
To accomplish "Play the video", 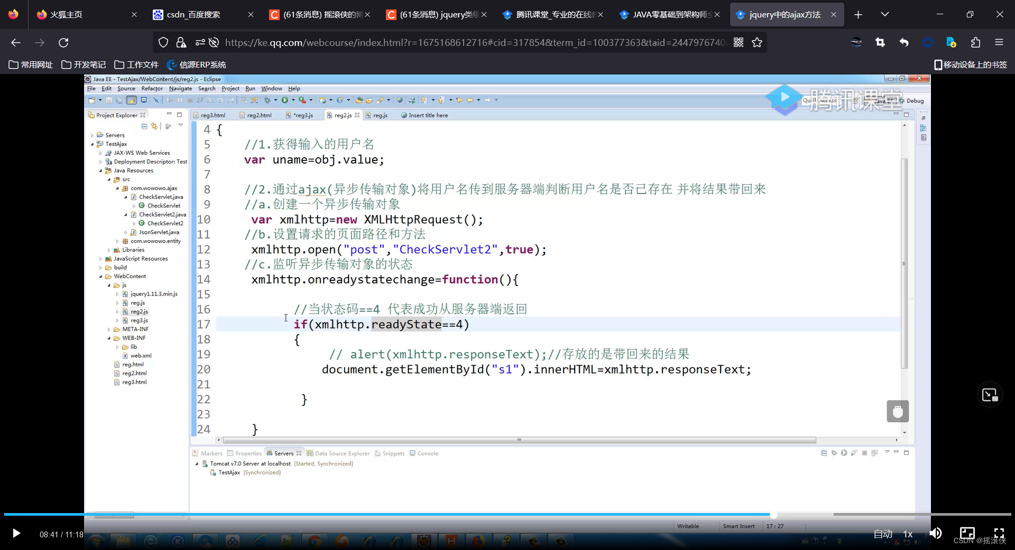I will coord(16,534).
